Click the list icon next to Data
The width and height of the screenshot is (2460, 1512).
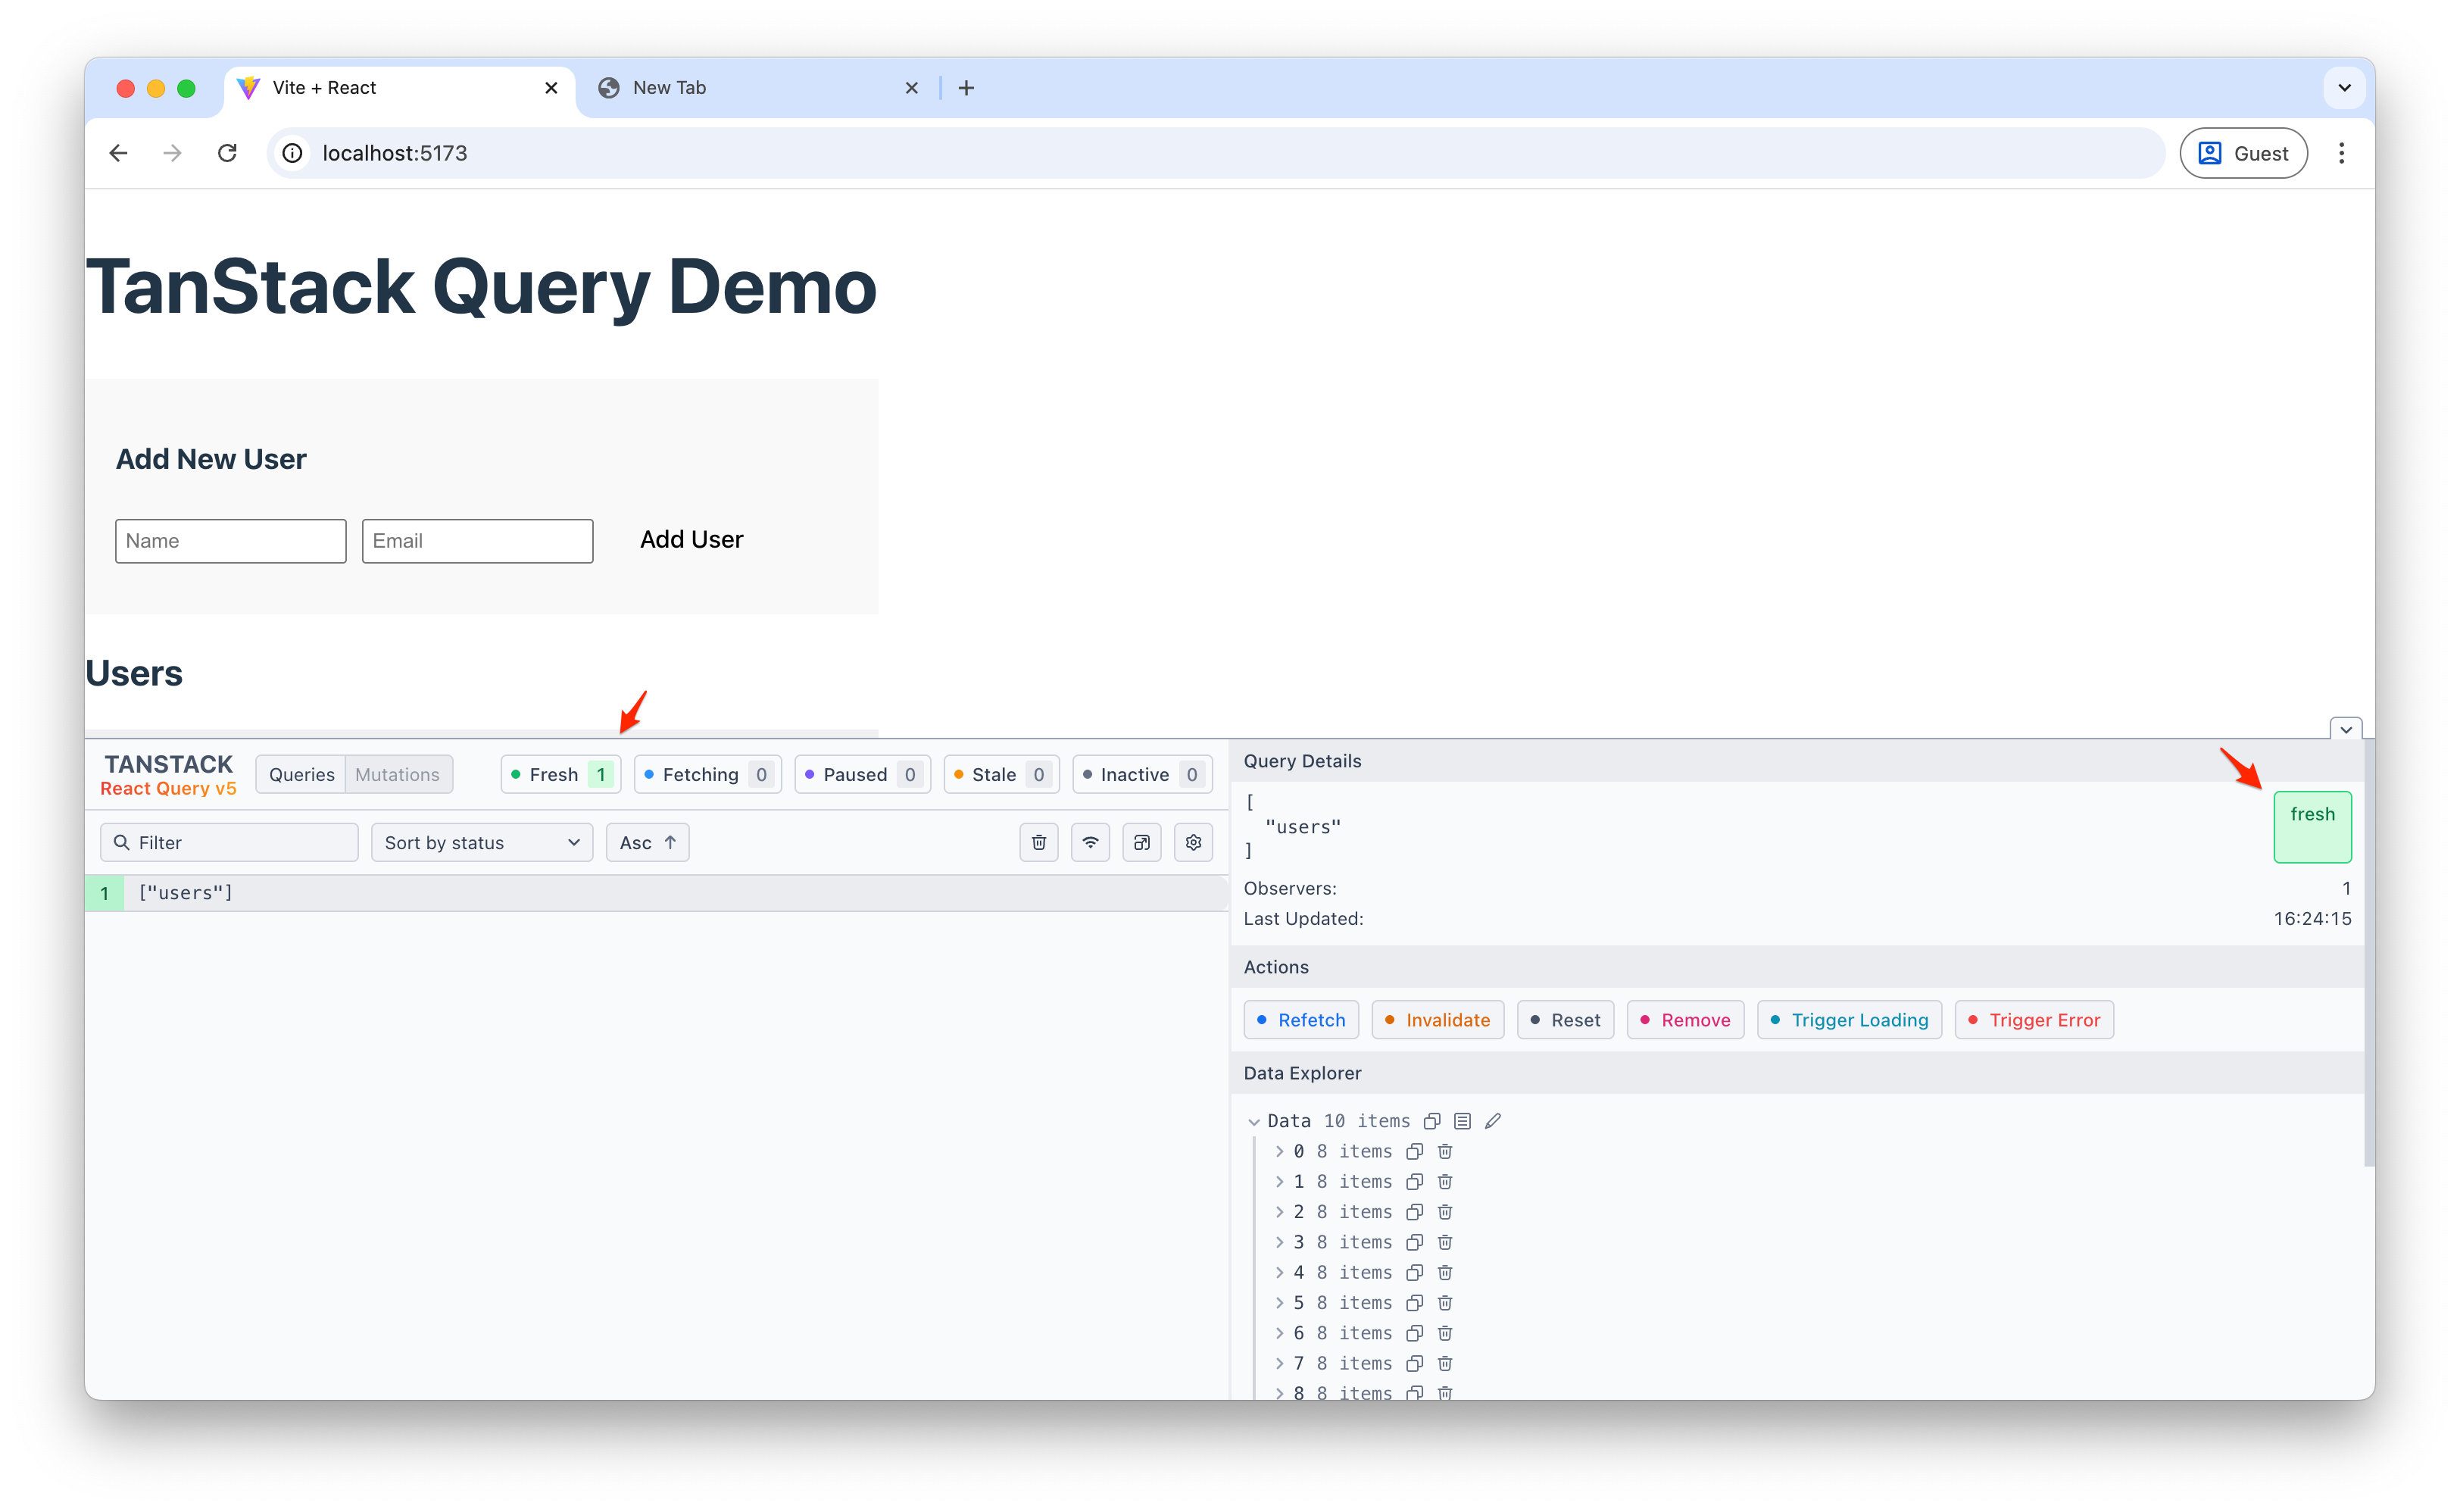(1462, 1121)
